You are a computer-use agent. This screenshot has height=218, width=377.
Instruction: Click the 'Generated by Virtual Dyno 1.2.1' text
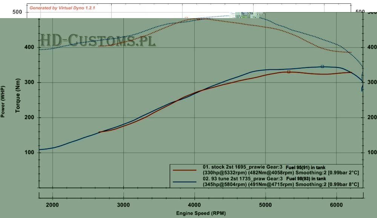click(63, 8)
